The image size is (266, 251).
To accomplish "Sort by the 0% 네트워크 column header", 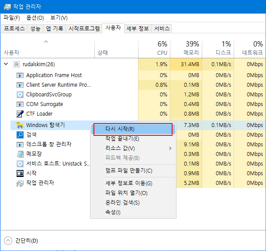I will [x=250, y=49].
